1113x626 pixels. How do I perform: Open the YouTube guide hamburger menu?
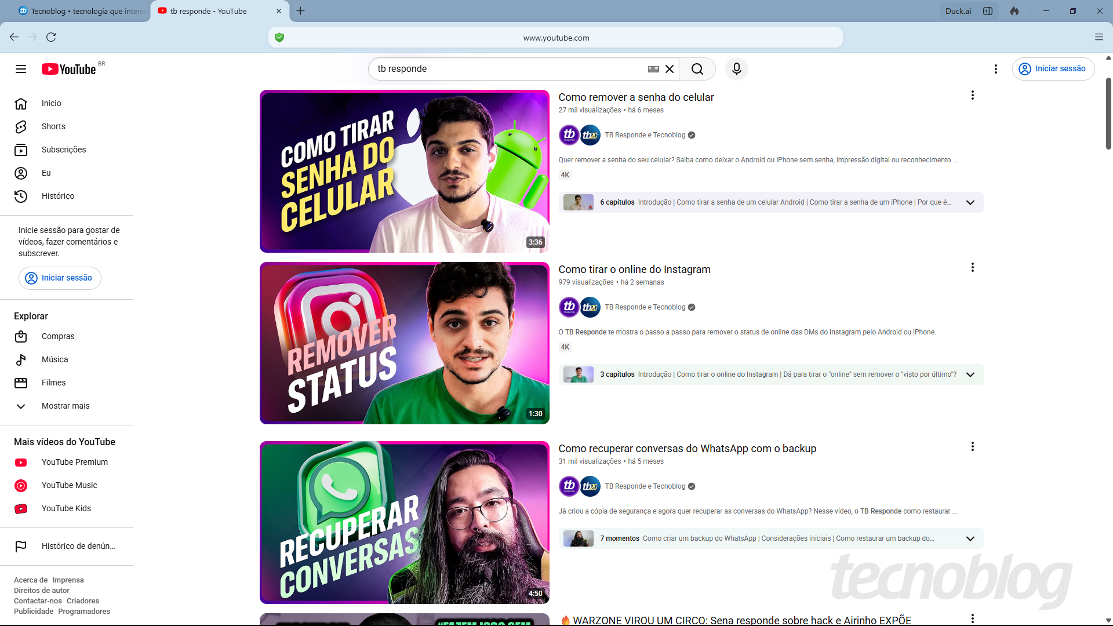tap(21, 69)
